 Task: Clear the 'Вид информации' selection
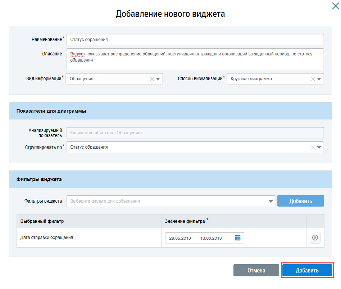[x=152, y=79]
